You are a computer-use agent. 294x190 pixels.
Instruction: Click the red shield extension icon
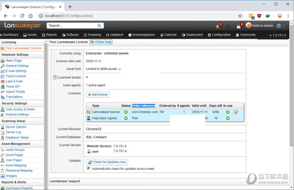(259, 16)
